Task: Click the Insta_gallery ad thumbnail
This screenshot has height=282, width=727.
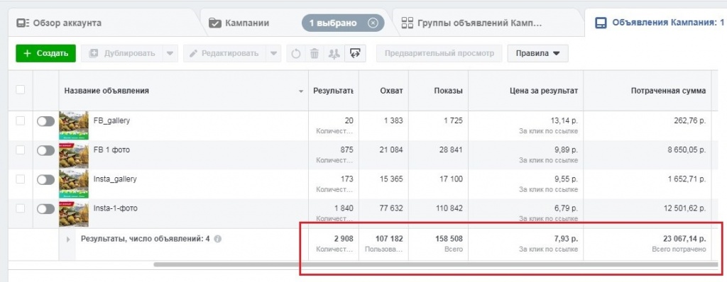Action: 74,184
